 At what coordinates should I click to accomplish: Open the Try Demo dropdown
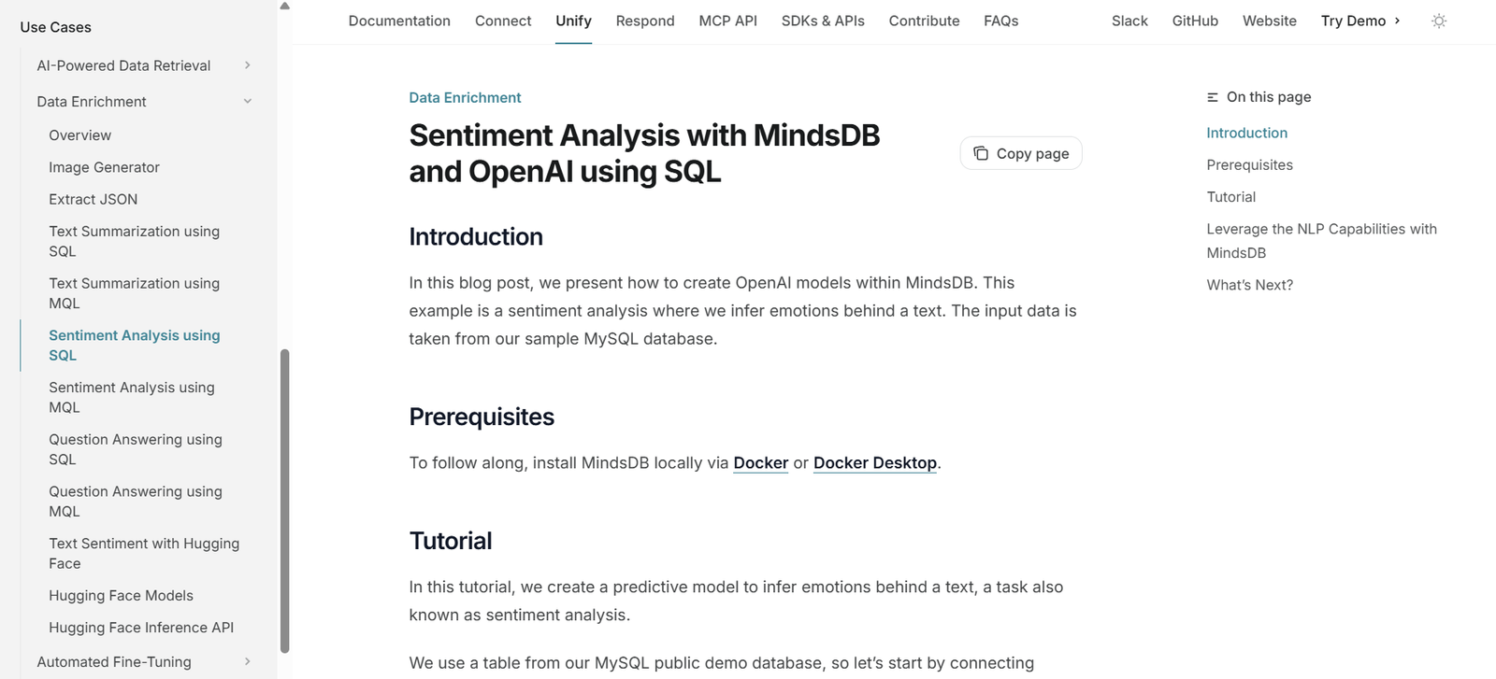[x=1360, y=20]
